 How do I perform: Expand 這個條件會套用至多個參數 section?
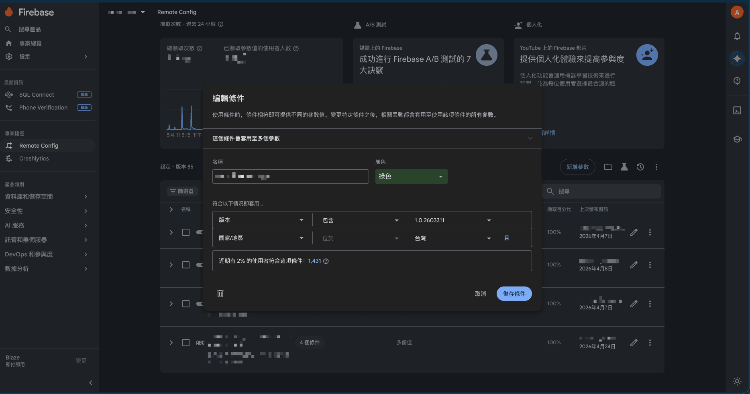point(372,138)
